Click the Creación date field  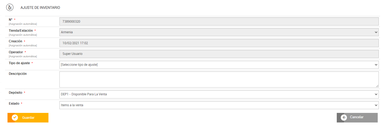click(x=219, y=43)
